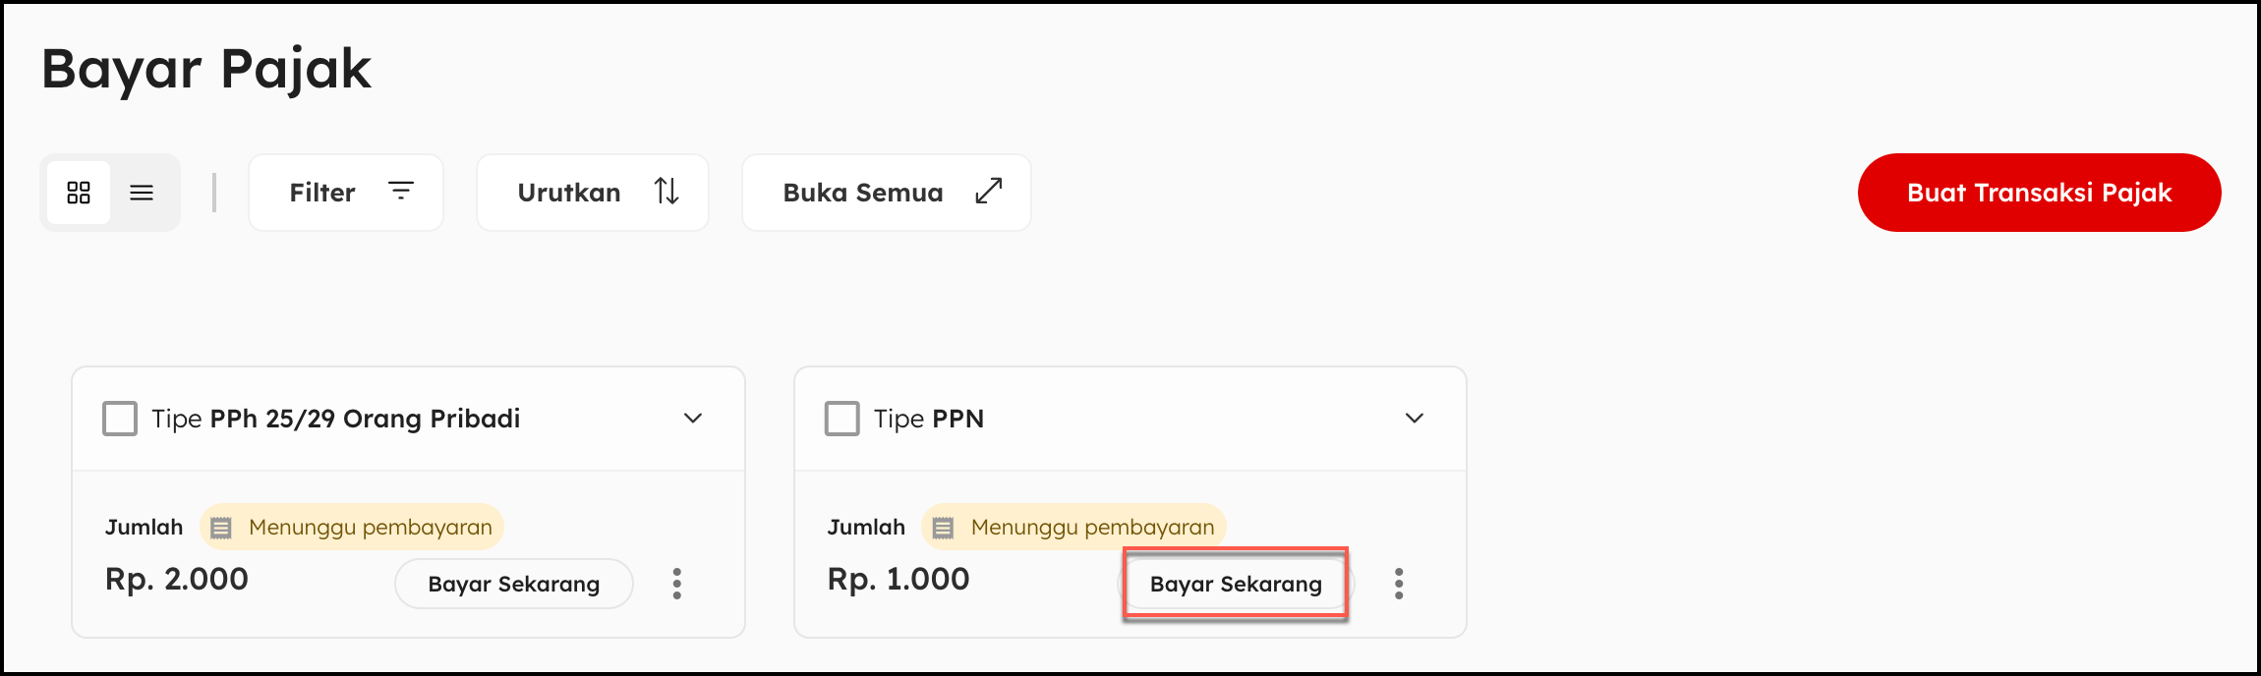
Task: Click Menunggu pembayaran badge on PPN card
Action: click(1091, 528)
